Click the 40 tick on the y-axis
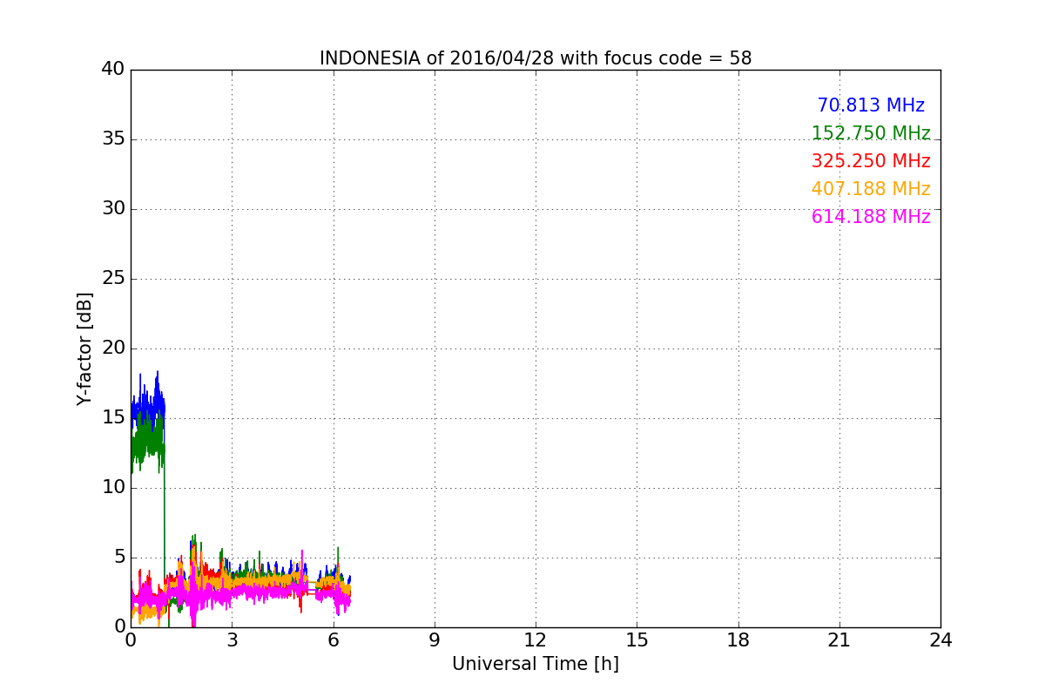 113,70
